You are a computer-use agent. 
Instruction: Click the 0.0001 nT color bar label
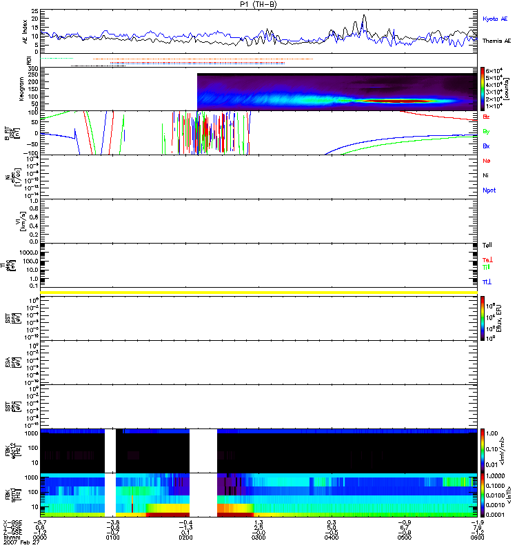[x=495, y=515]
